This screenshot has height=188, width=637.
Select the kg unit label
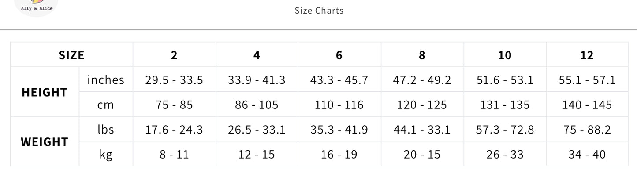(106, 155)
